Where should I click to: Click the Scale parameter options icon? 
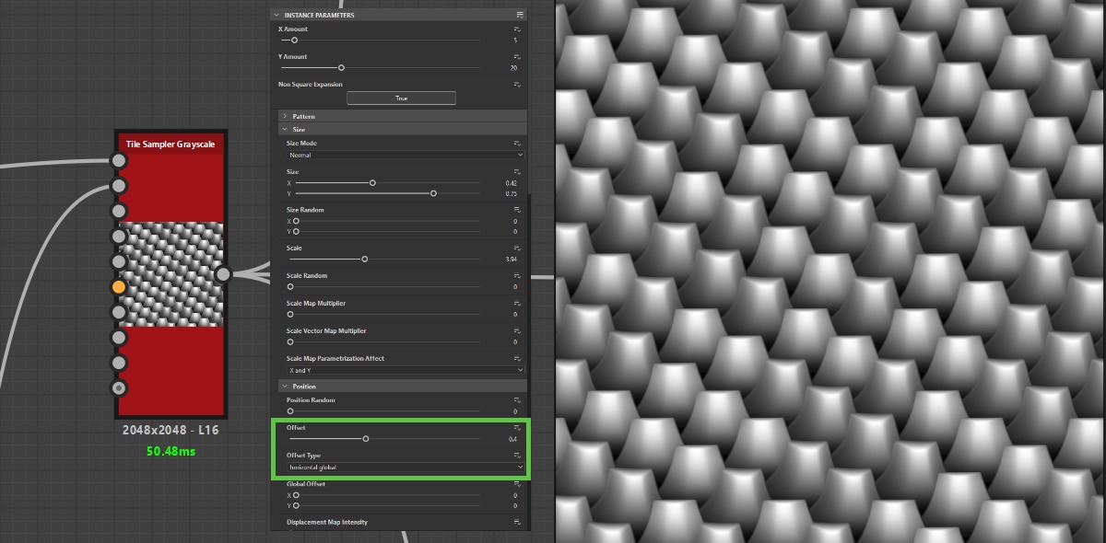(518, 248)
